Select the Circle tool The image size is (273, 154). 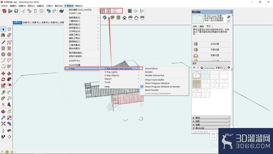(3, 54)
